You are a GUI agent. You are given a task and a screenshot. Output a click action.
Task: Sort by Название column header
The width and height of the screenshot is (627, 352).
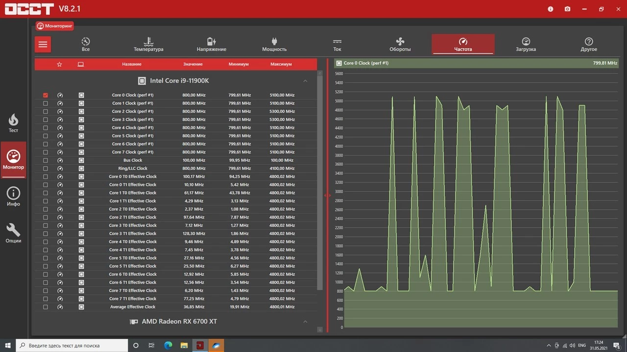[132, 64]
